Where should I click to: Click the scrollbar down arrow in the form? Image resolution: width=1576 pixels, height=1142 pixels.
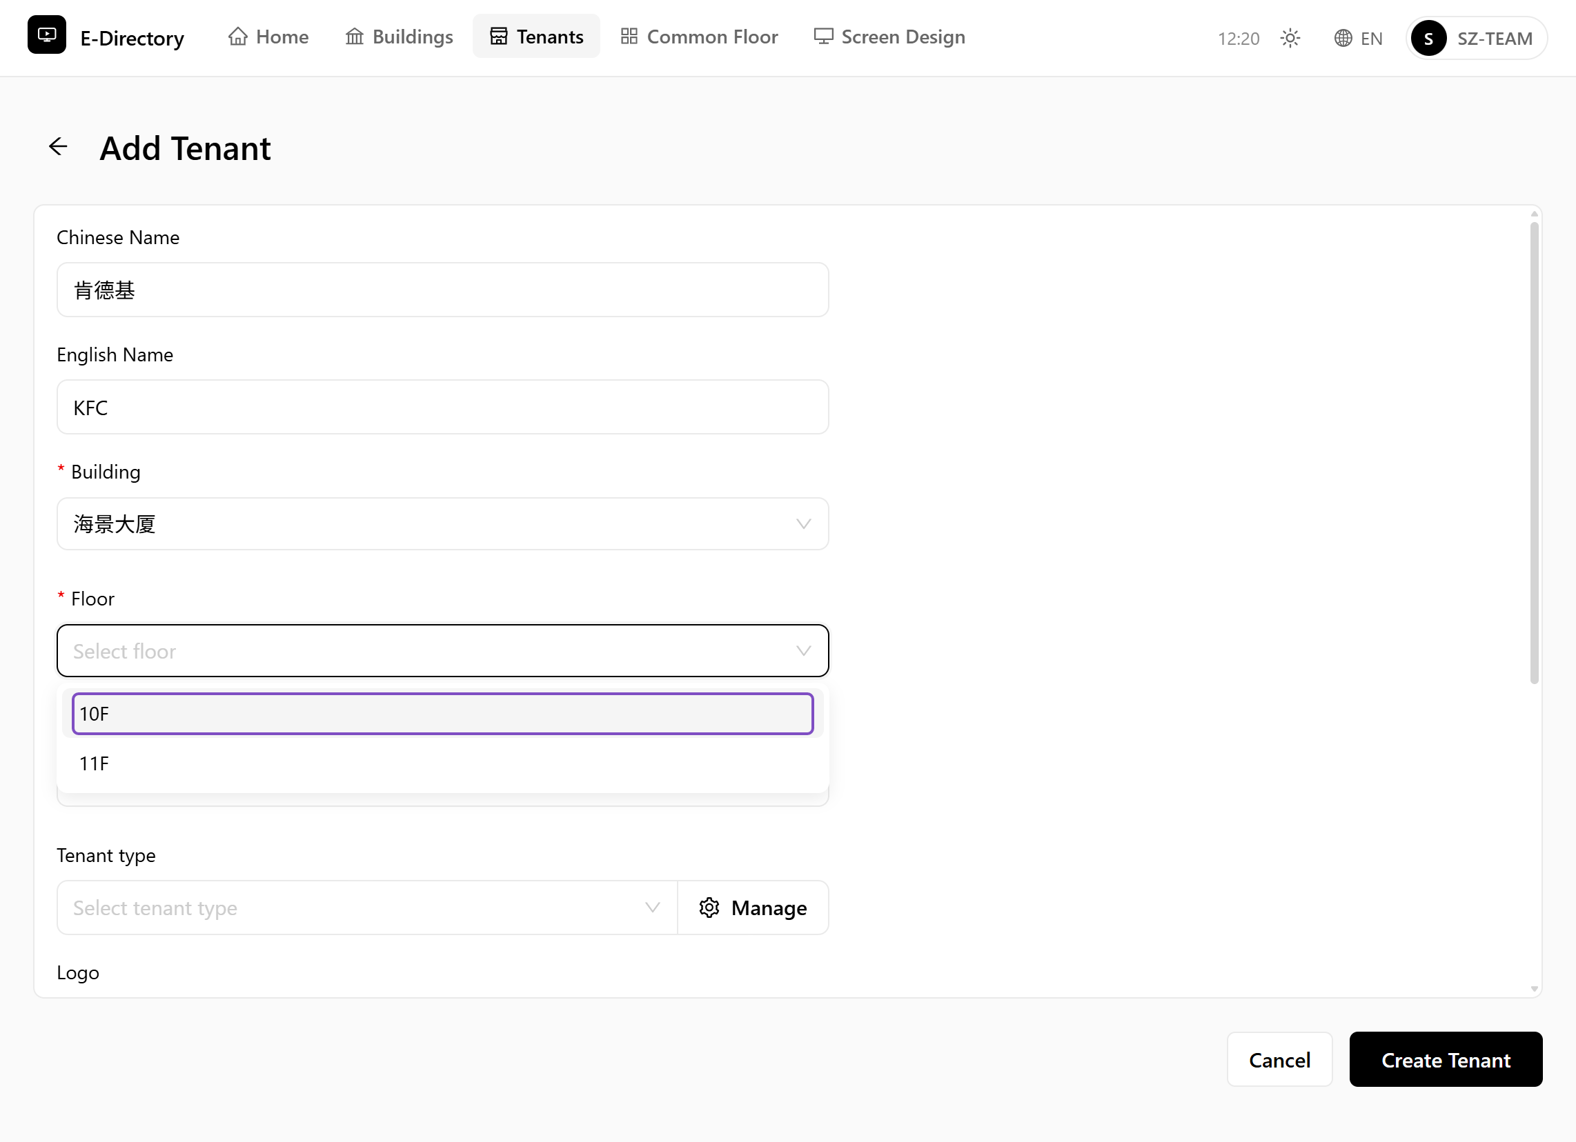(1534, 988)
